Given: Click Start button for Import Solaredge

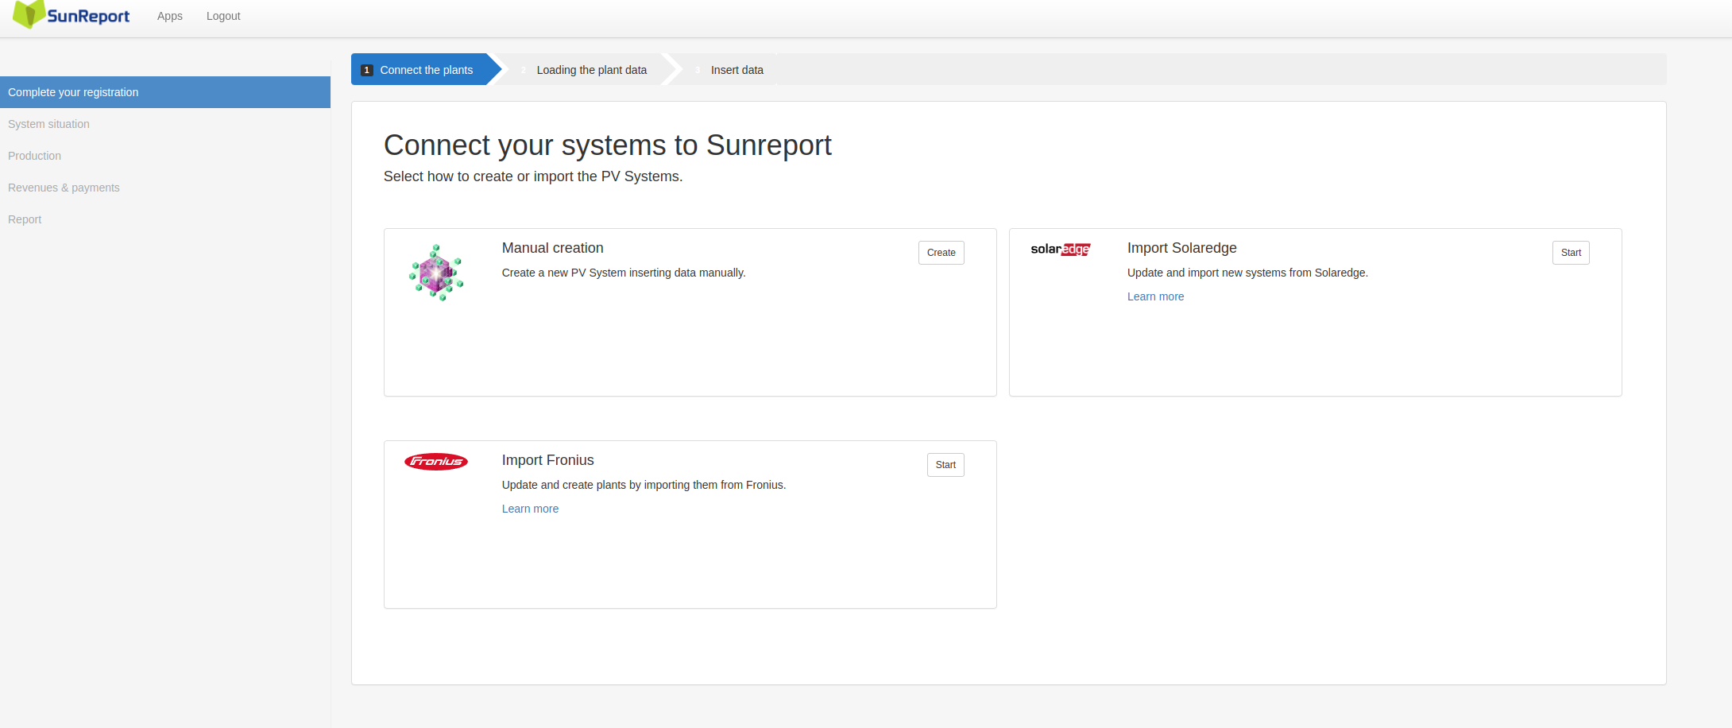Looking at the screenshot, I should coord(1571,253).
